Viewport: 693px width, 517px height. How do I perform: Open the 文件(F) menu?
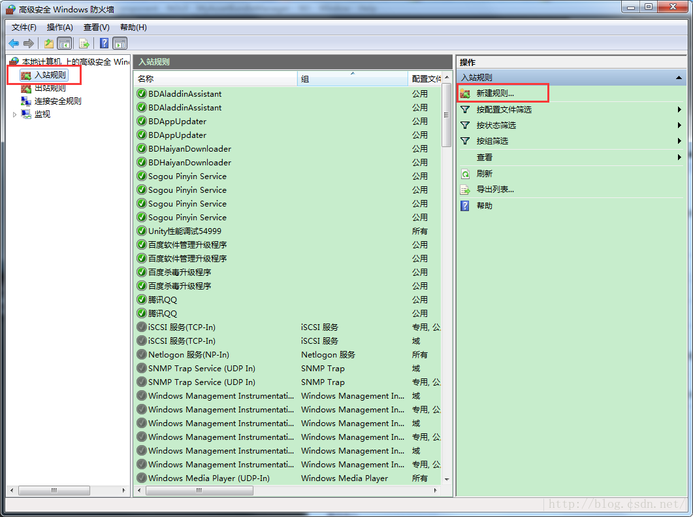tap(24, 27)
